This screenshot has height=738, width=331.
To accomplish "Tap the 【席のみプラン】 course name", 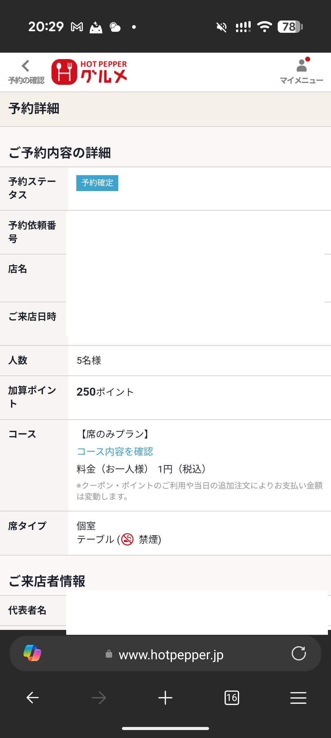I will pos(115,434).
